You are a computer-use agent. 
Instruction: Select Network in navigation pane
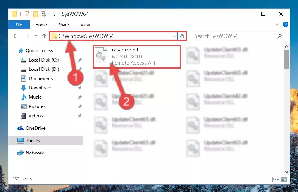(34, 153)
